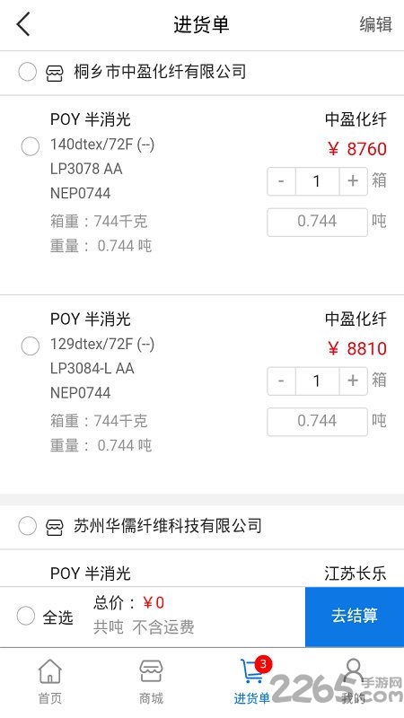Tap the cart badge showing 3
Image resolution: width=404 pixels, height=718 pixels.
click(x=263, y=664)
